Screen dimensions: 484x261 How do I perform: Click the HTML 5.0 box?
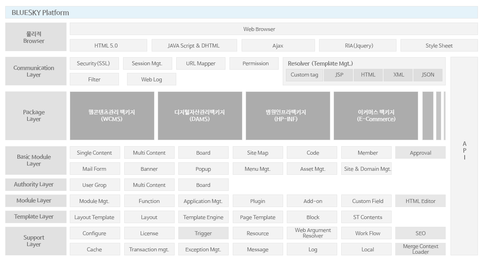click(x=108, y=46)
